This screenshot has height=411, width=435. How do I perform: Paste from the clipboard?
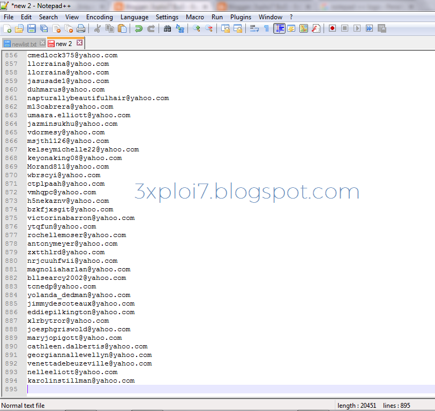122,29
